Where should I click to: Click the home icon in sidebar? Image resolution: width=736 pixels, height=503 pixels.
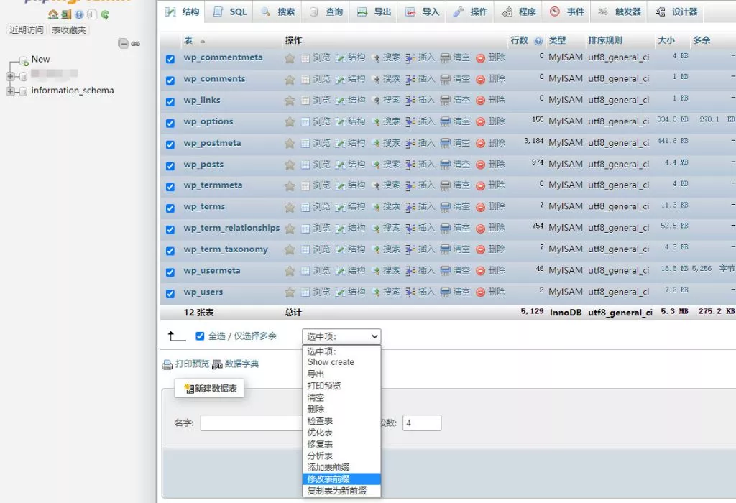click(53, 14)
